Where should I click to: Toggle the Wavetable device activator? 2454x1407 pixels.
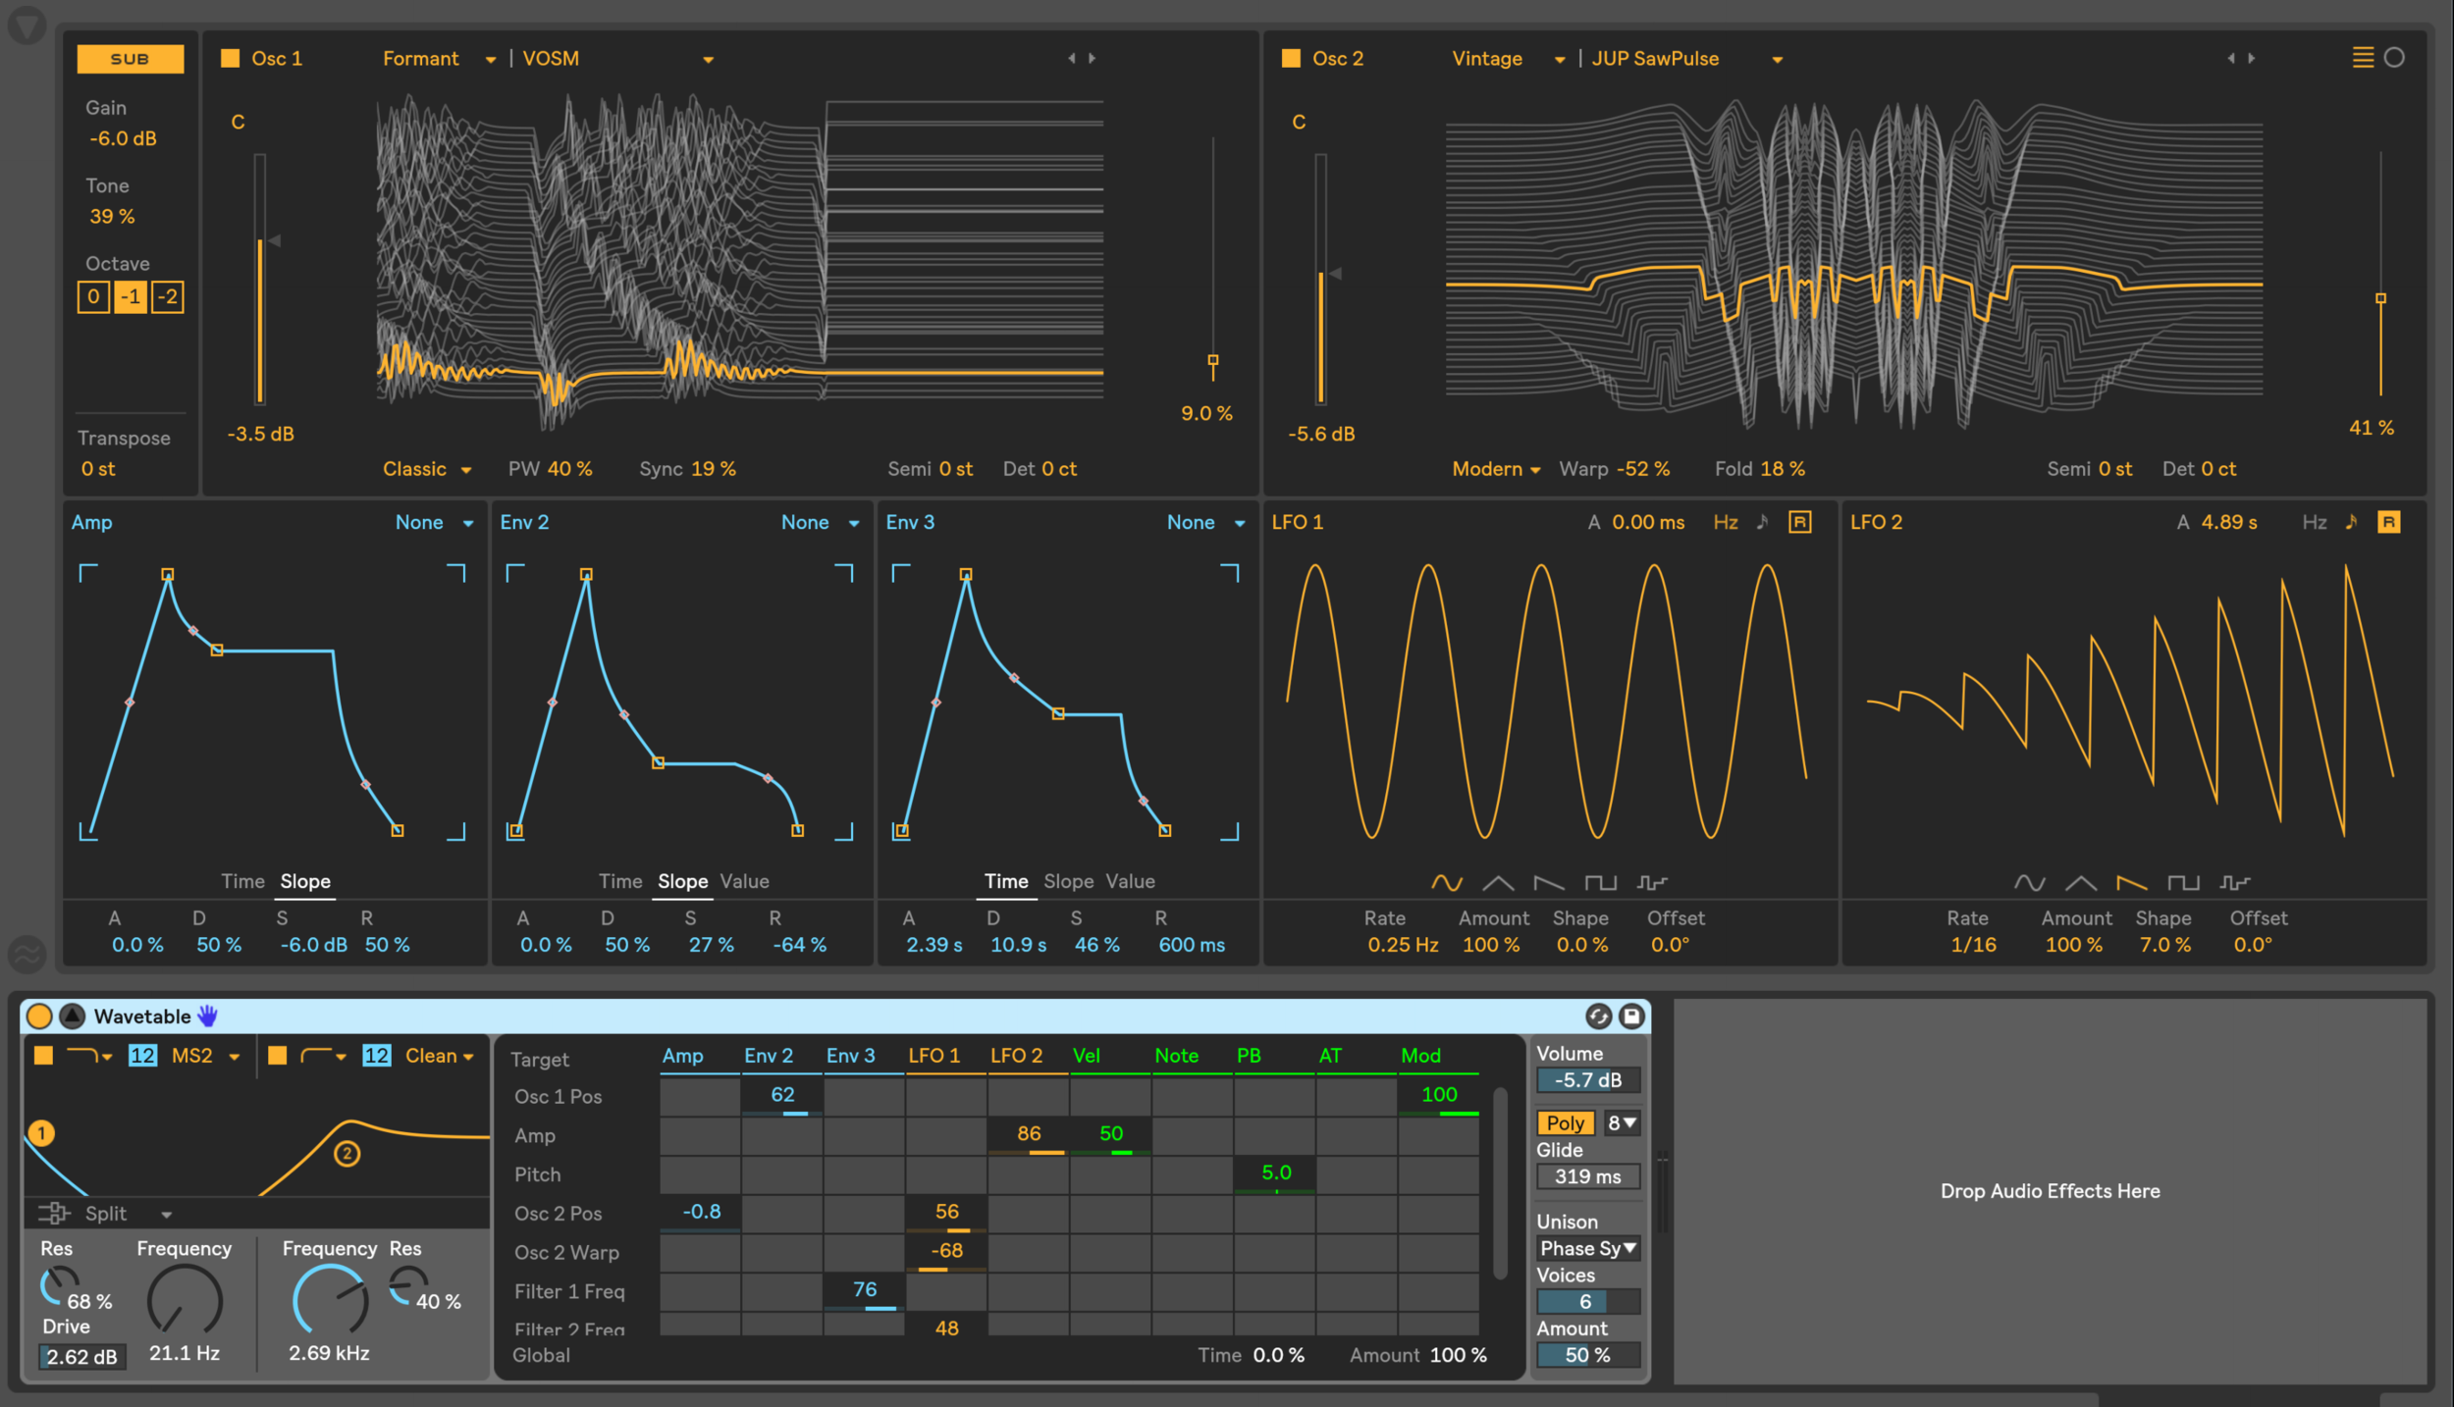pyautogui.click(x=39, y=1016)
